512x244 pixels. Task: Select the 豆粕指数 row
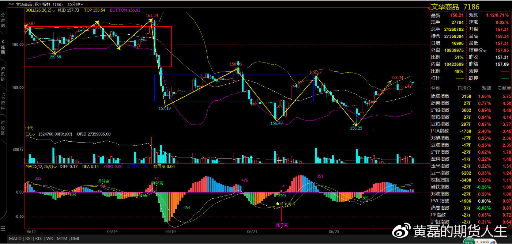click(x=471, y=124)
